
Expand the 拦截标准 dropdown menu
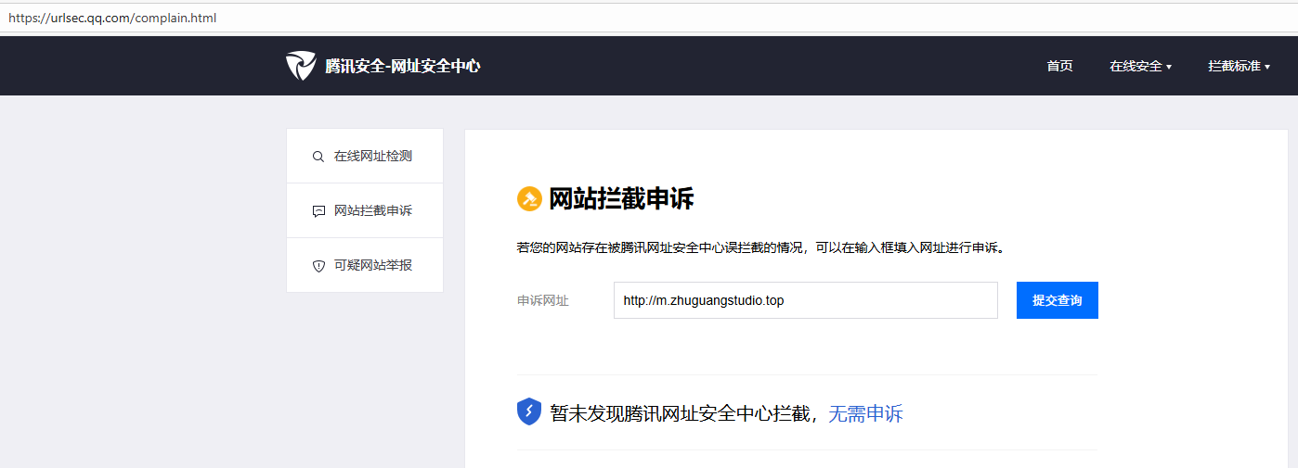1239,66
